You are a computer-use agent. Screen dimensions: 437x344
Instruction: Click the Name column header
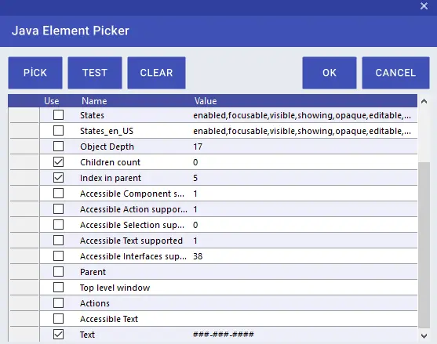tap(94, 101)
